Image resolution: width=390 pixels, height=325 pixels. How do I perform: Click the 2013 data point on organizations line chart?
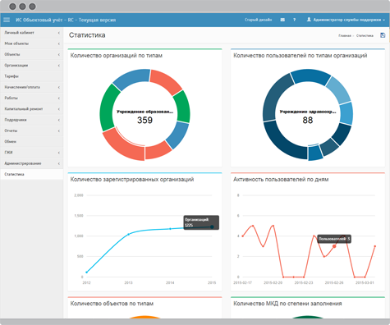coord(129,234)
